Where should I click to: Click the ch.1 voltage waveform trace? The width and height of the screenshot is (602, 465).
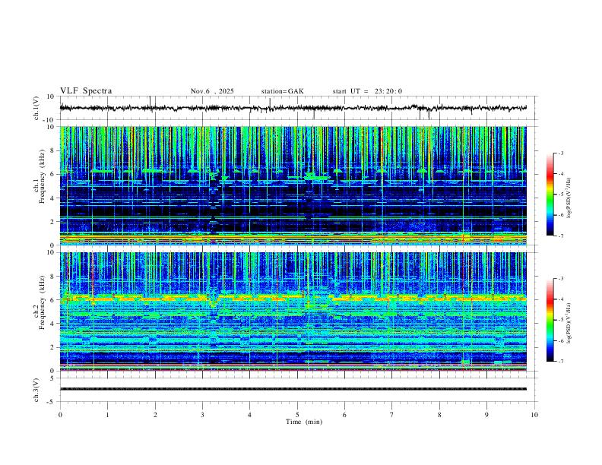pyautogui.click(x=293, y=108)
